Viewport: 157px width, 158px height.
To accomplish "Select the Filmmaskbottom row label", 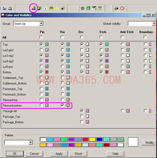I will click(12, 106).
